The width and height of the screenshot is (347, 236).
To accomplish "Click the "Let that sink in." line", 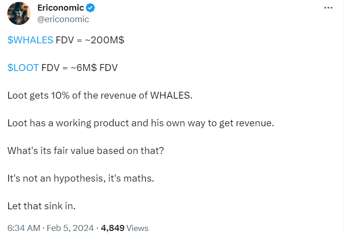I will (x=41, y=206).
